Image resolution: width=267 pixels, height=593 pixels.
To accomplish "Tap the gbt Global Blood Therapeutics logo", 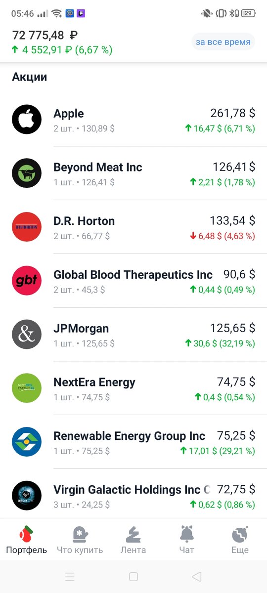I will [x=27, y=281].
